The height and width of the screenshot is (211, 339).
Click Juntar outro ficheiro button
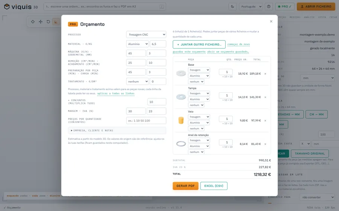point(199,44)
